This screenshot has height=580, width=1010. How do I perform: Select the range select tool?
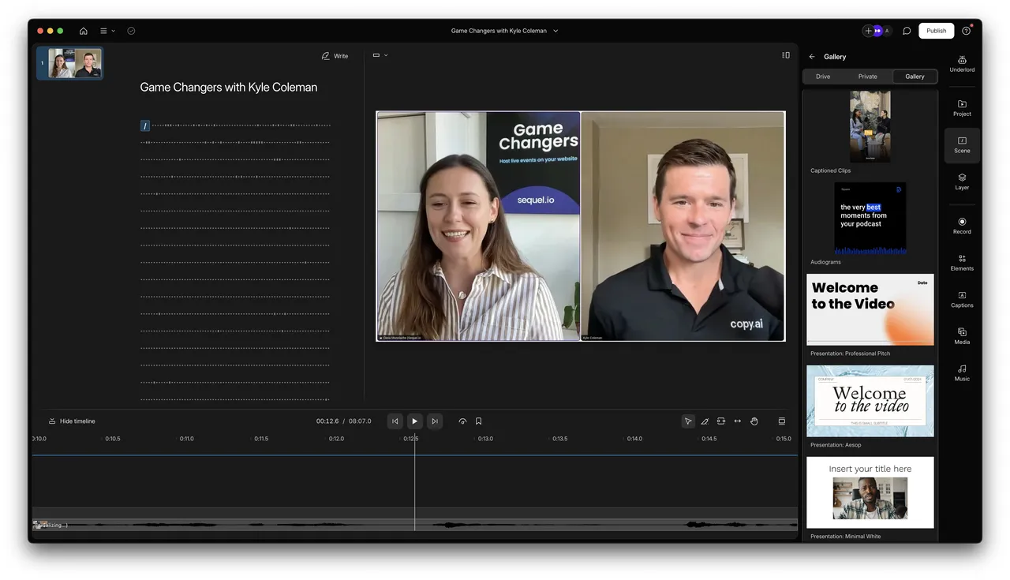[x=721, y=421]
